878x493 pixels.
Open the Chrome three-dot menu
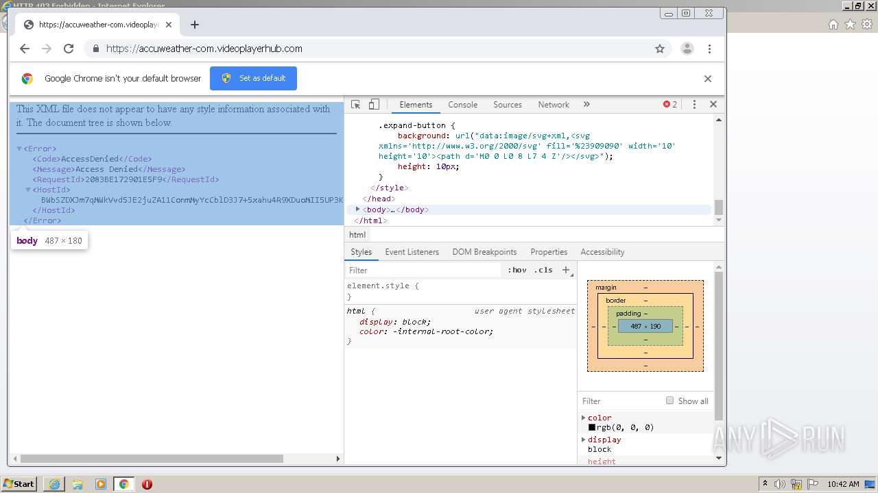[709, 49]
